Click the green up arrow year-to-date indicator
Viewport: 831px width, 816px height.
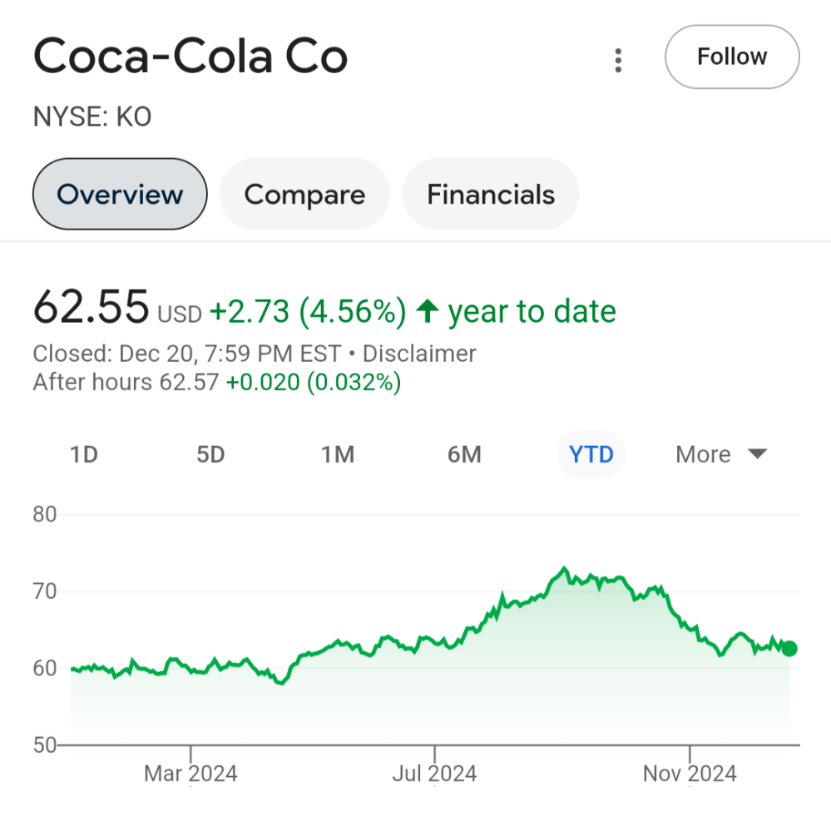427,312
